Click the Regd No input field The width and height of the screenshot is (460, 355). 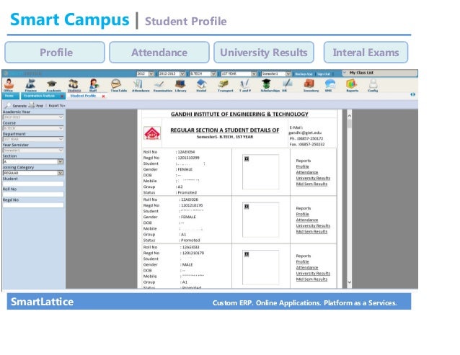tap(33, 205)
